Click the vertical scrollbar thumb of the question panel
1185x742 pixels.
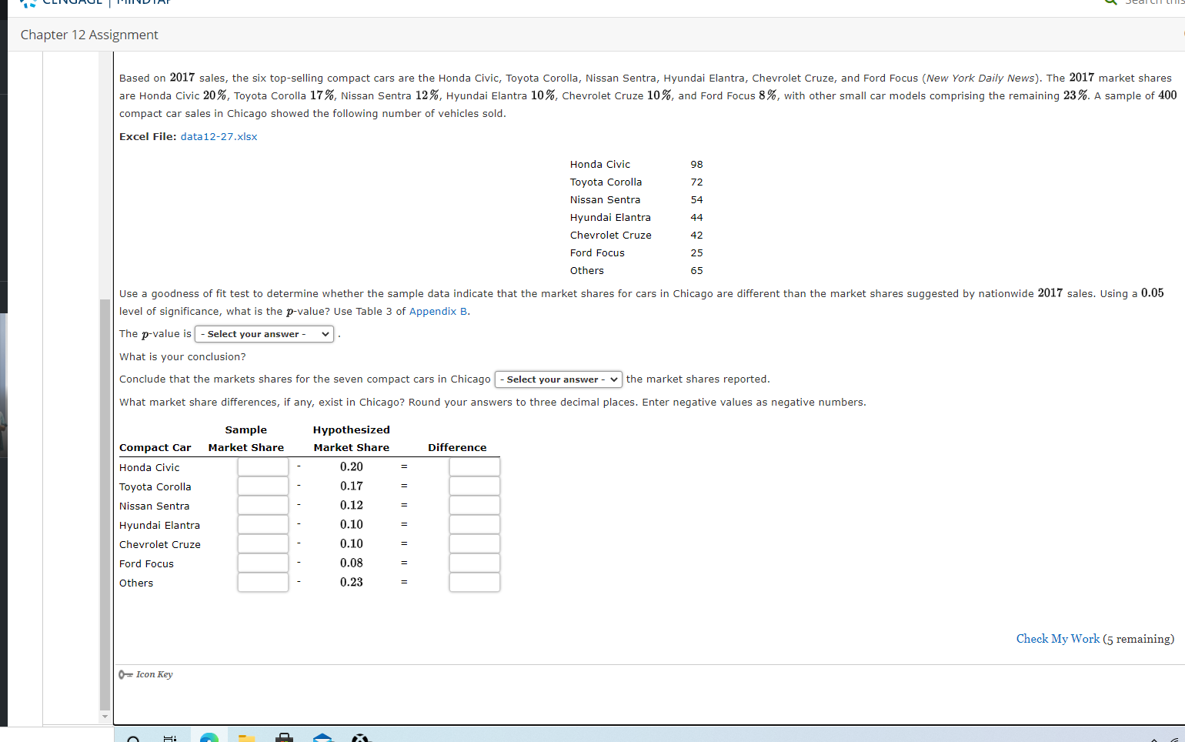[x=105, y=504]
